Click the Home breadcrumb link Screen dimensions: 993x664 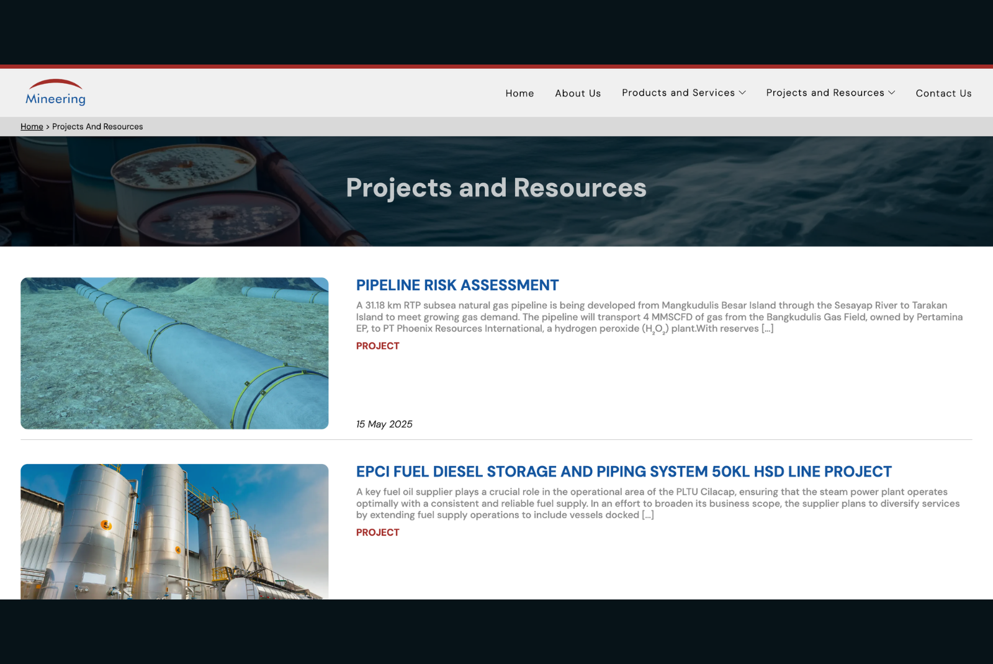32,127
